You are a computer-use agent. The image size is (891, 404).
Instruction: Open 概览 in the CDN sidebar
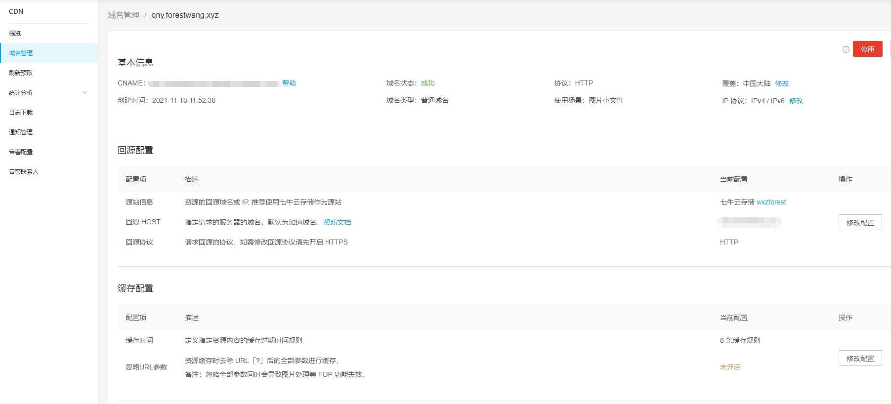(15, 33)
